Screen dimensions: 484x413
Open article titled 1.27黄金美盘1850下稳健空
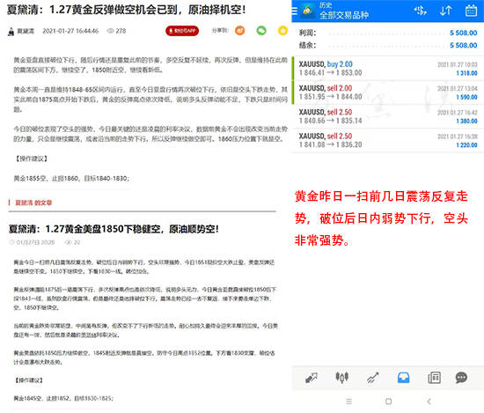[x=114, y=229]
